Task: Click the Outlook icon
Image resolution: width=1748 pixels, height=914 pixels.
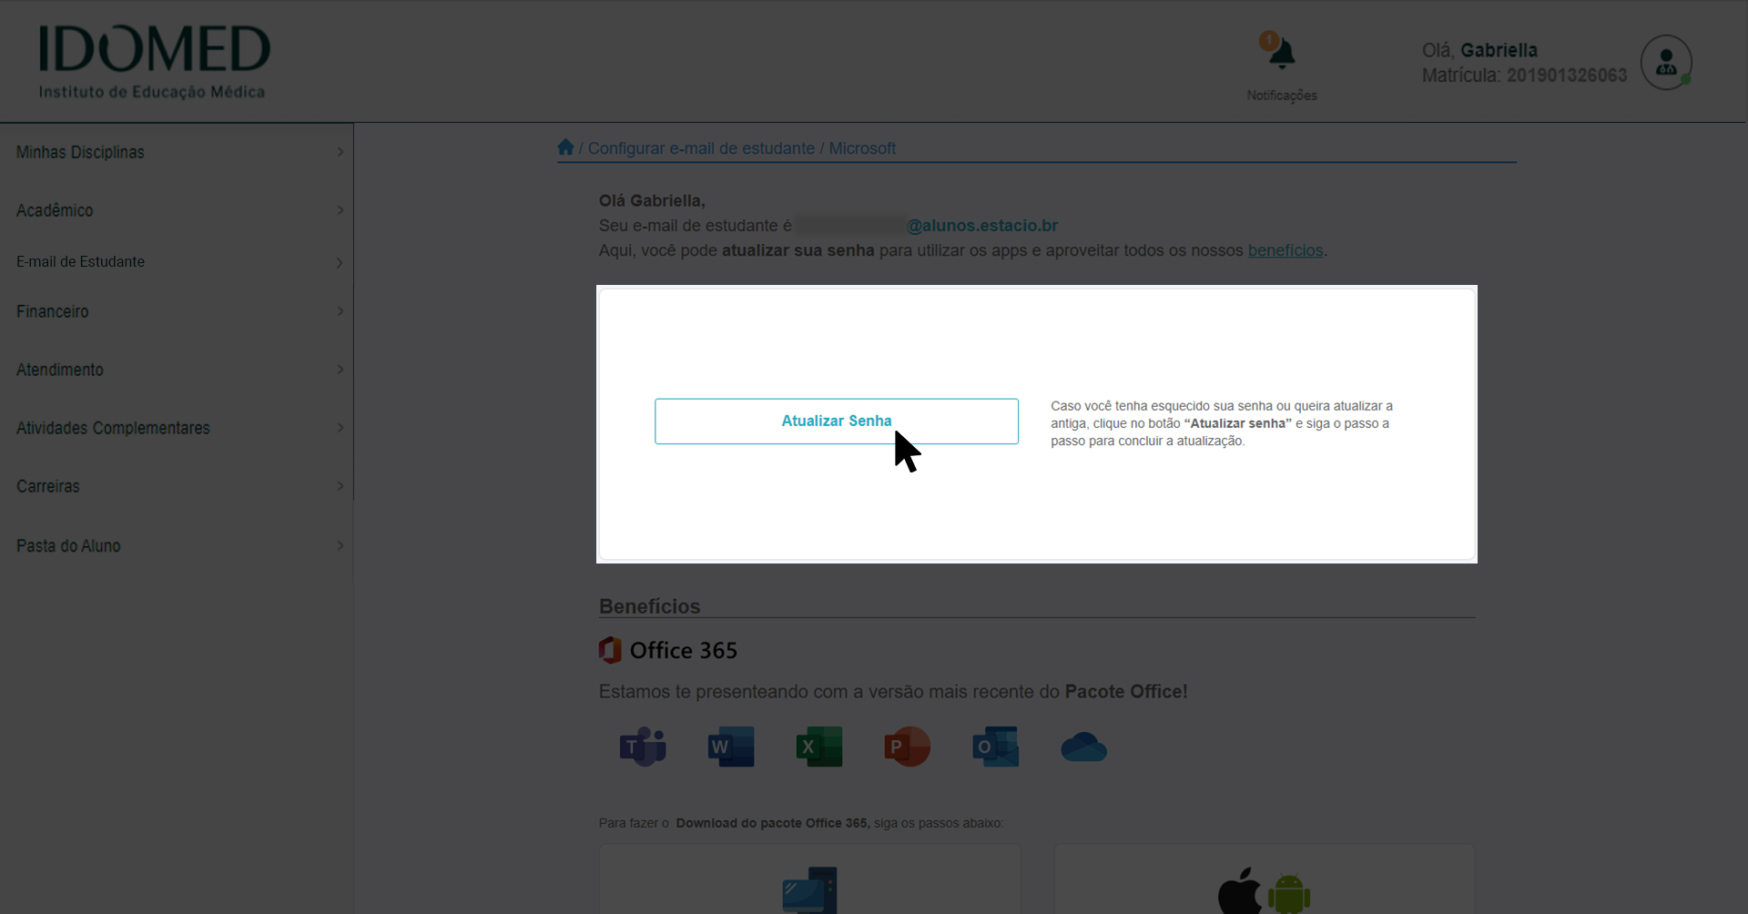Action: (995, 746)
